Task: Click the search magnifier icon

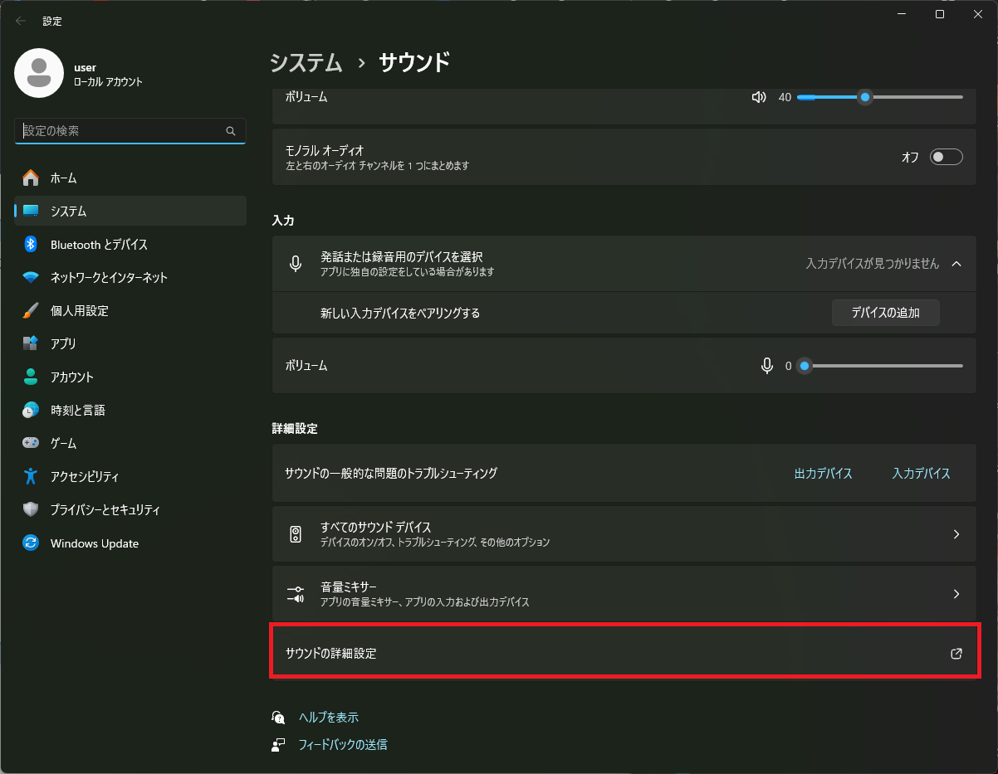Action: [x=231, y=131]
